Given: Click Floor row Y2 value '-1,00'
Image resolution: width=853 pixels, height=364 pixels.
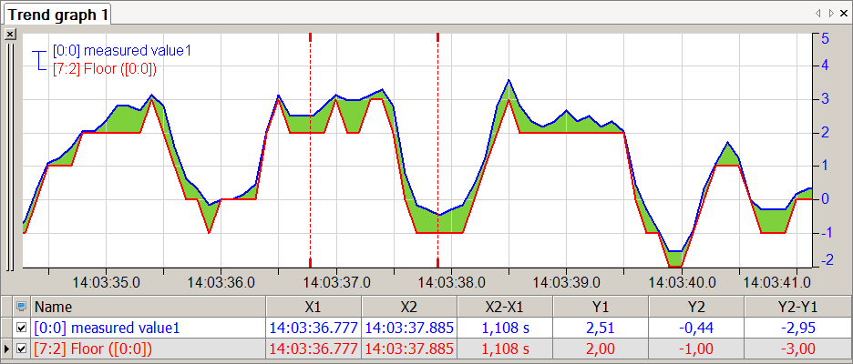Looking at the screenshot, I should click(x=696, y=349).
